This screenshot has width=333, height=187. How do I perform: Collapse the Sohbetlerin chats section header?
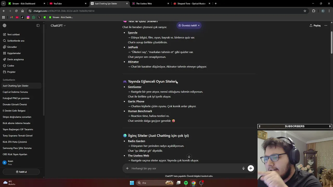(9, 80)
